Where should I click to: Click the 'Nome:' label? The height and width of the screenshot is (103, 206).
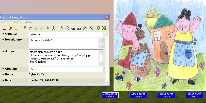[x=10, y=74]
